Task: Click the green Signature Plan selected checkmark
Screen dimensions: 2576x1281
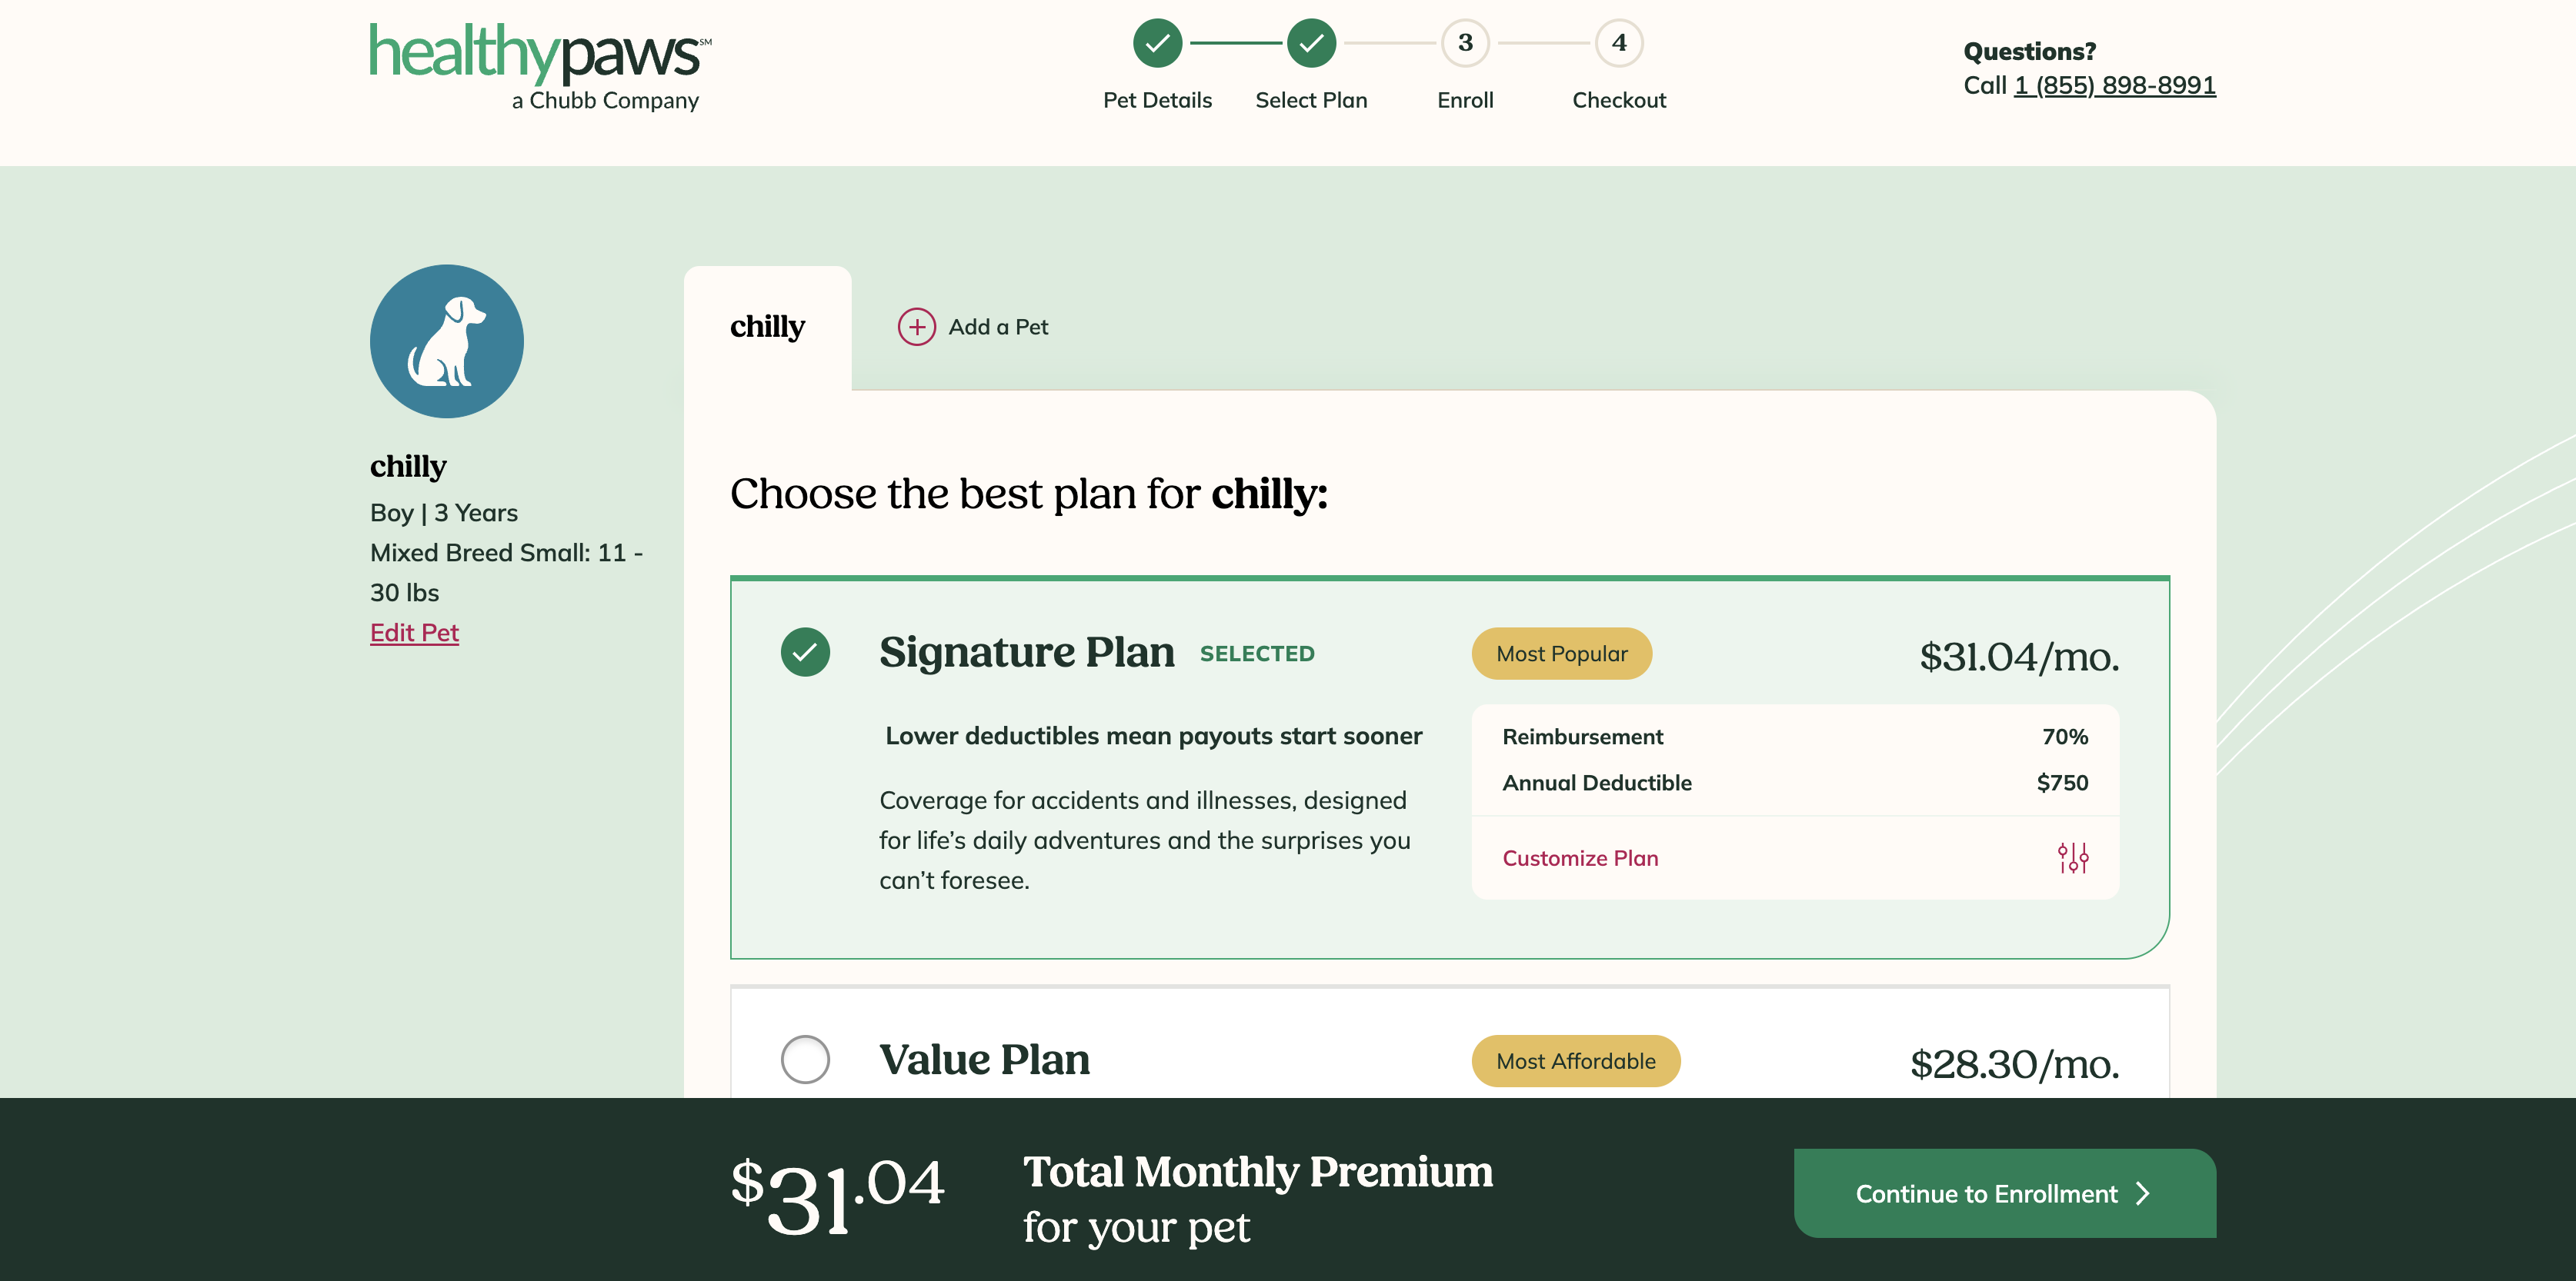Action: 805,653
